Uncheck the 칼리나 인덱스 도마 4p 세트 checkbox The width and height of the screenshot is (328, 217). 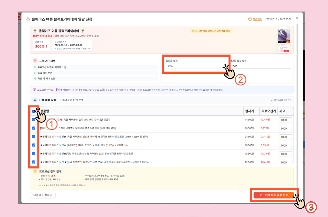pos(34,145)
